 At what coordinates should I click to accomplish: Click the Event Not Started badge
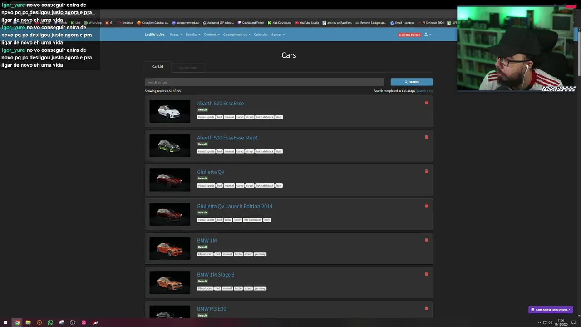coord(409,35)
